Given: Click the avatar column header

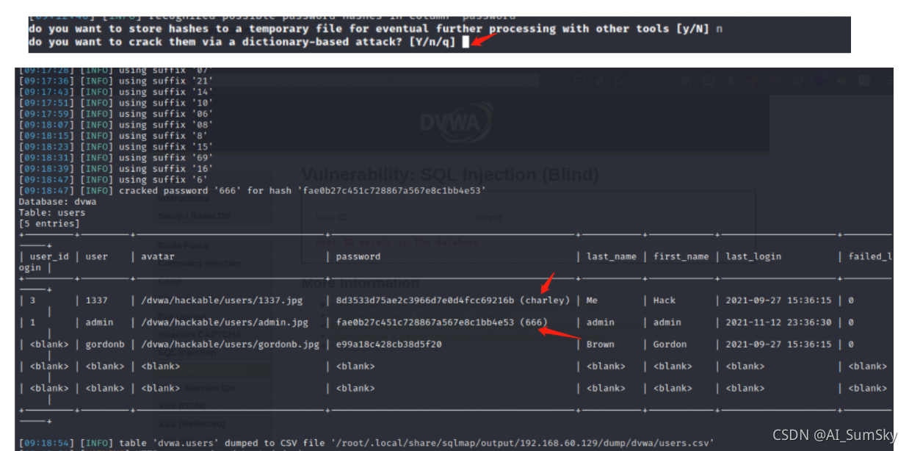Looking at the screenshot, I should point(158,257).
